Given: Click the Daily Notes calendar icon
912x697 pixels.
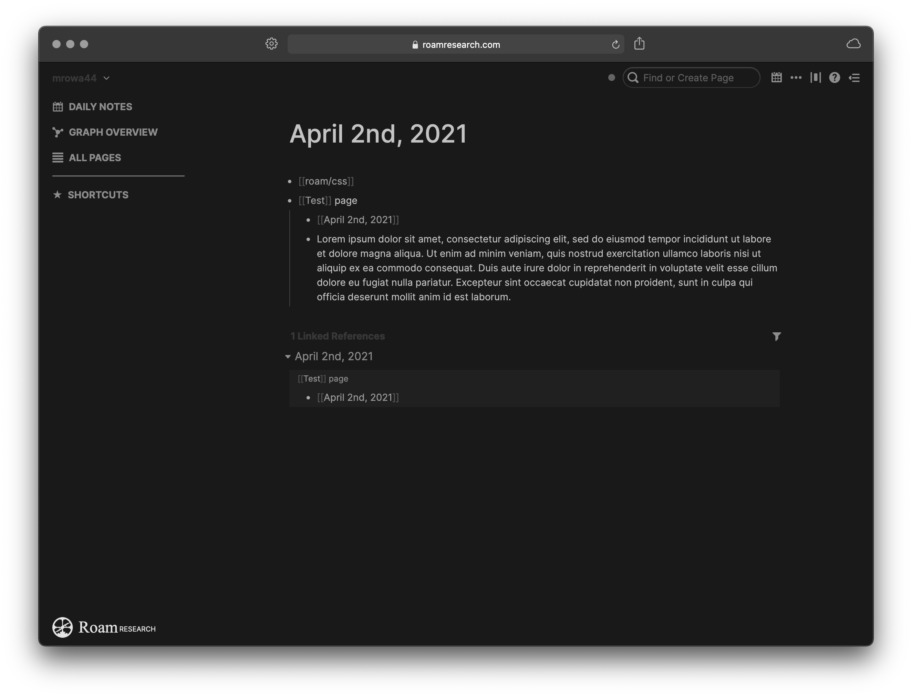Looking at the screenshot, I should (x=58, y=107).
